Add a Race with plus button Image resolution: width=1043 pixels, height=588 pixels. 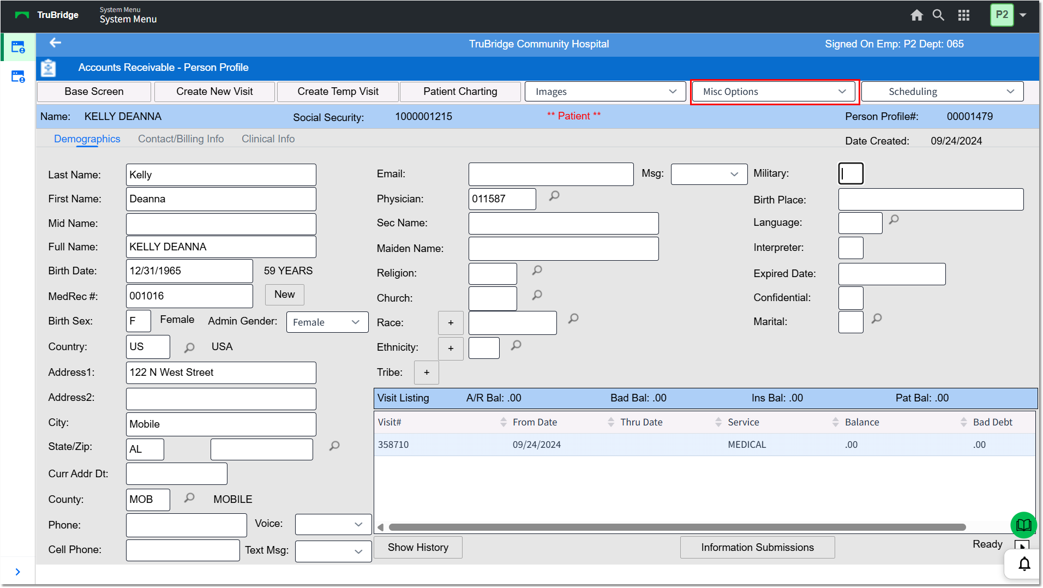click(x=451, y=323)
